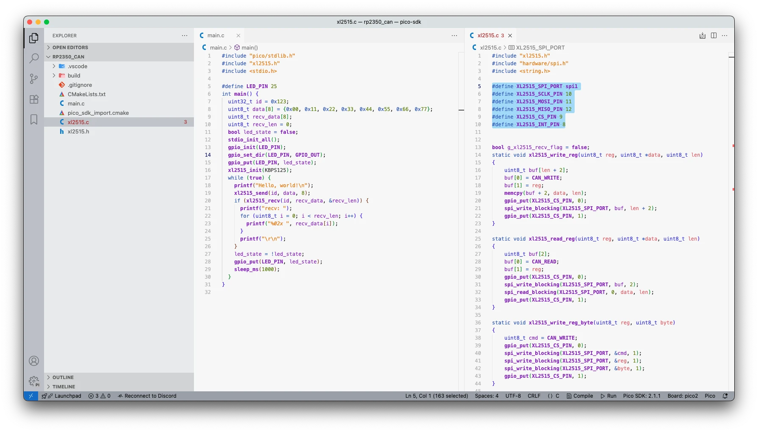This screenshot has height=432, width=758.
Task: Open the Extensions view
Action: pyautogui.click(x=34, y=99)
